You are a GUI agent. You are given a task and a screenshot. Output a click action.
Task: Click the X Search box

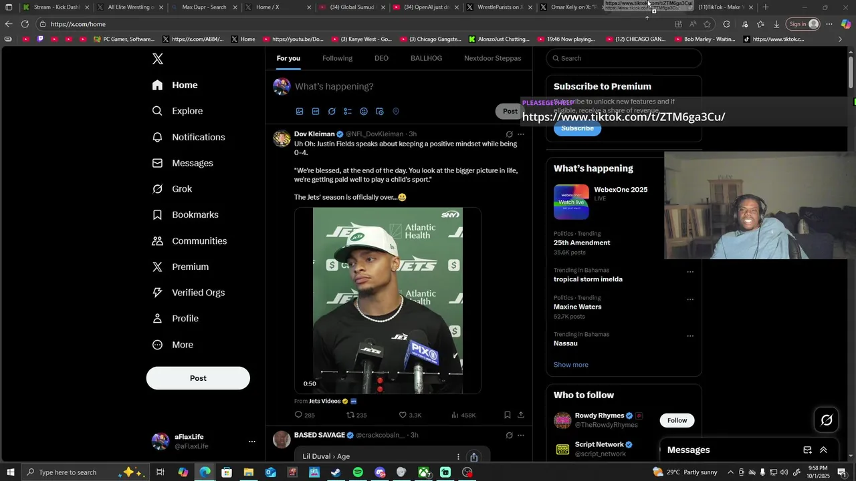(623, 58)
